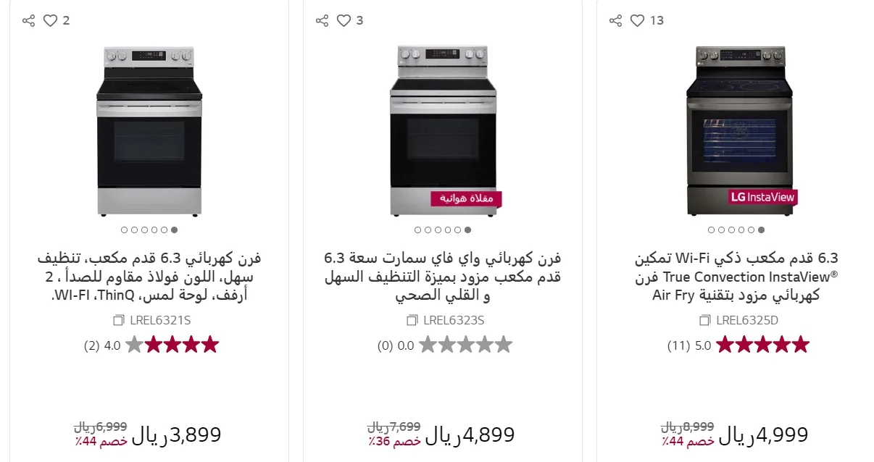Select last filled dot under LREL6321S oven
Viewport: 874px width, 462px height.
tap(174, 230)
